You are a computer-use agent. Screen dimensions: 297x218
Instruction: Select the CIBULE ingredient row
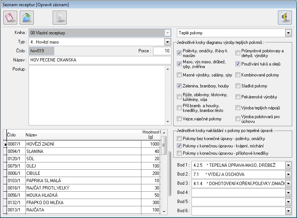click(x=82, y=173)
